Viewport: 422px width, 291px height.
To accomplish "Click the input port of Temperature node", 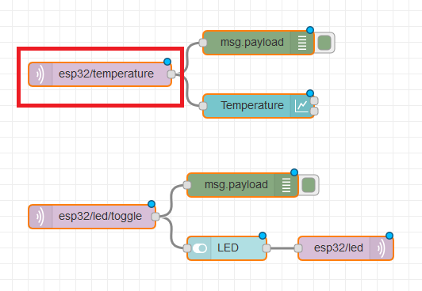I will click(203, 106).
